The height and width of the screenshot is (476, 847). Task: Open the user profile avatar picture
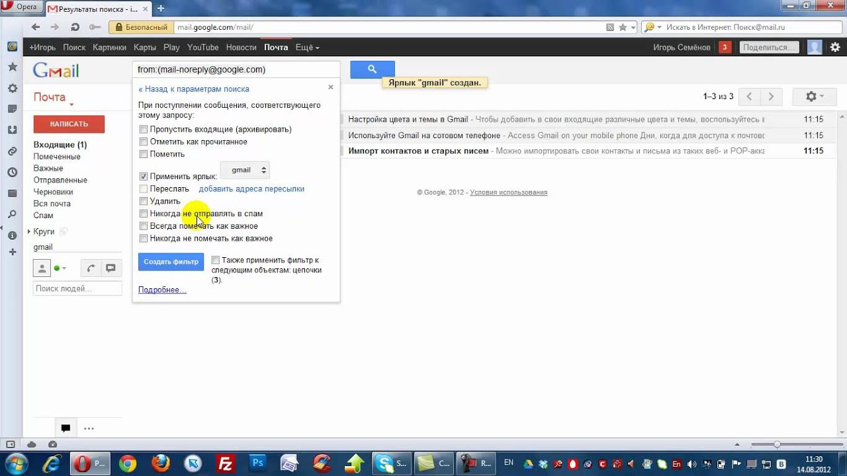(815, 47)
